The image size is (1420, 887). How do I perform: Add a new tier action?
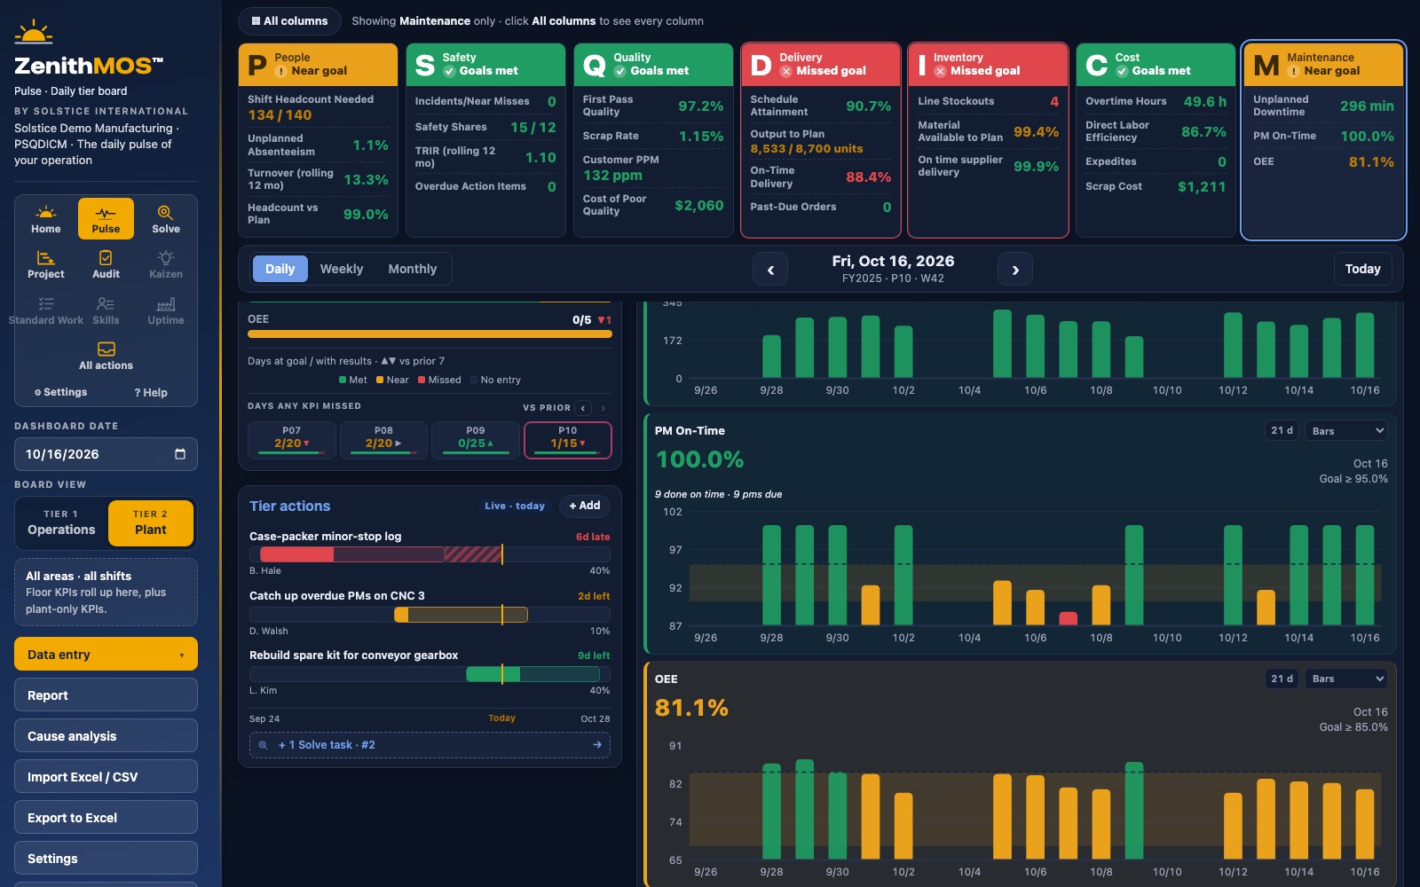coord(585,506)
